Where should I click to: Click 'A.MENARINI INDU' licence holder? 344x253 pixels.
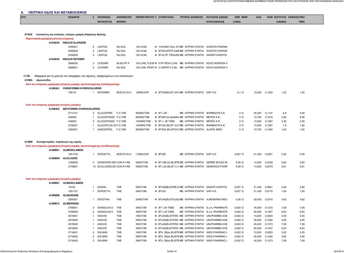pyautogui.click(x=217, y=200)
